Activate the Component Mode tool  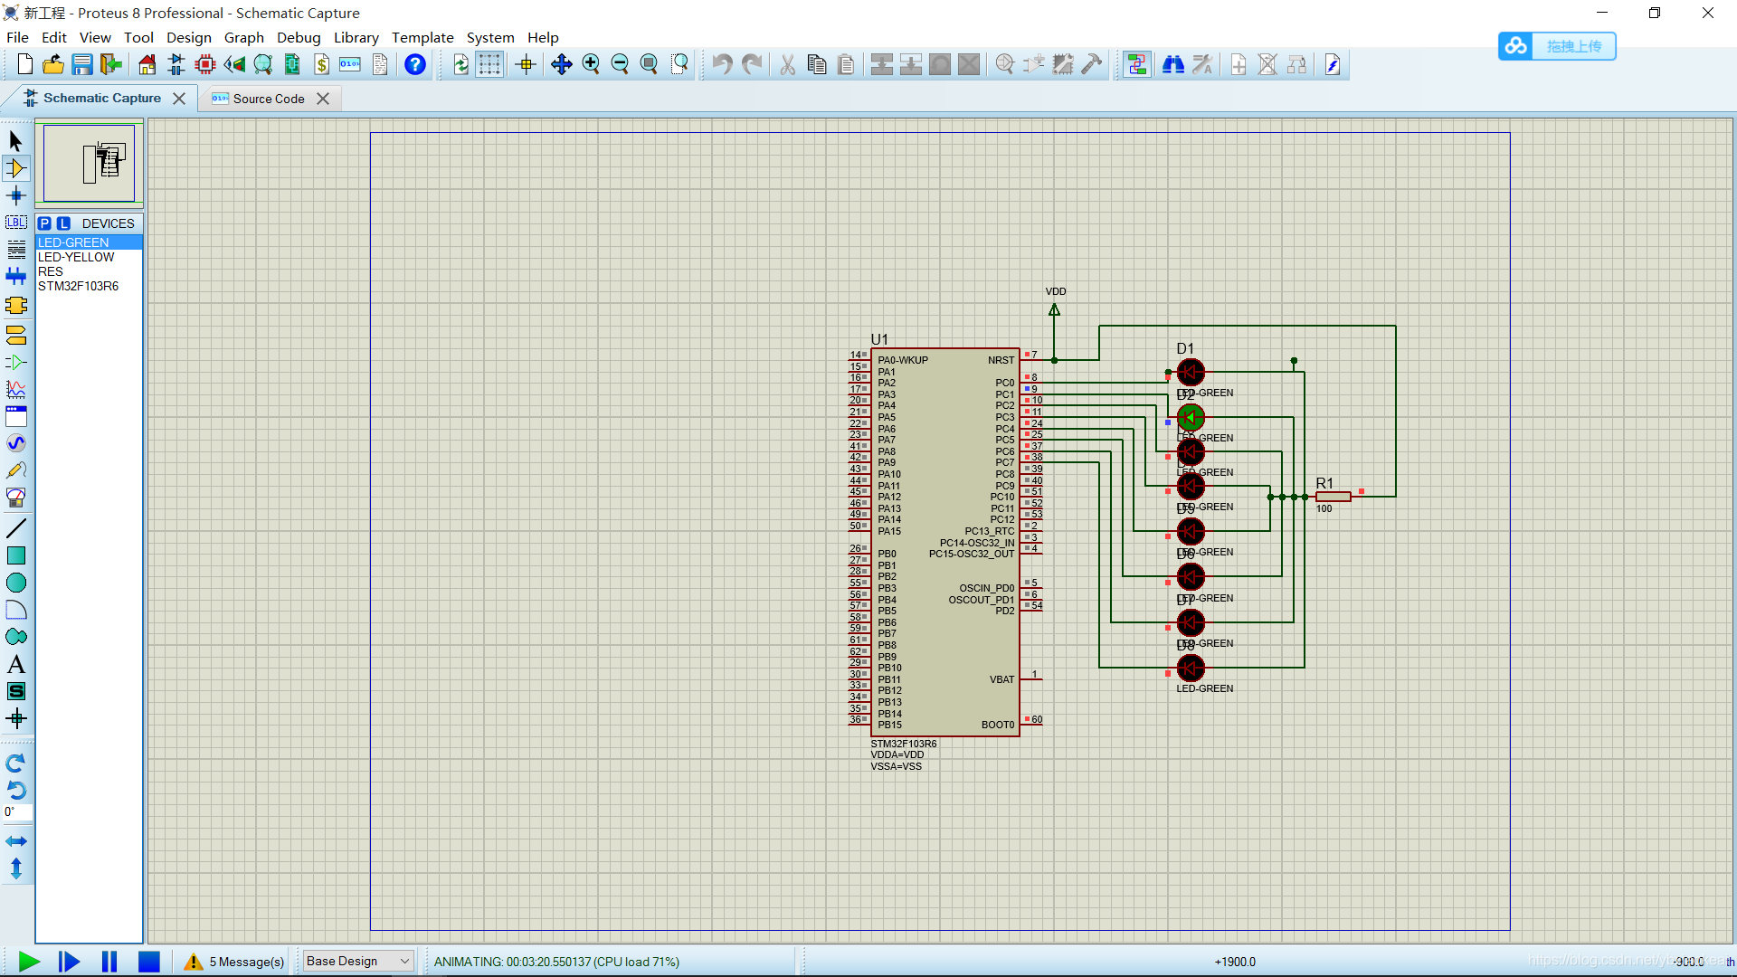tap(15, 168)
